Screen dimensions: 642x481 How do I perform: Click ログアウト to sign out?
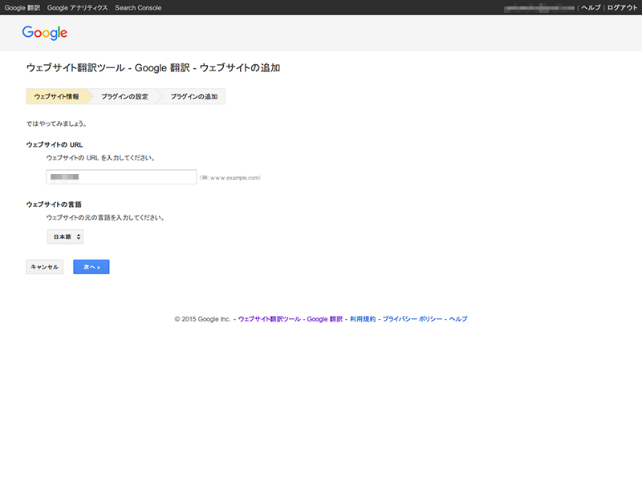622,8
